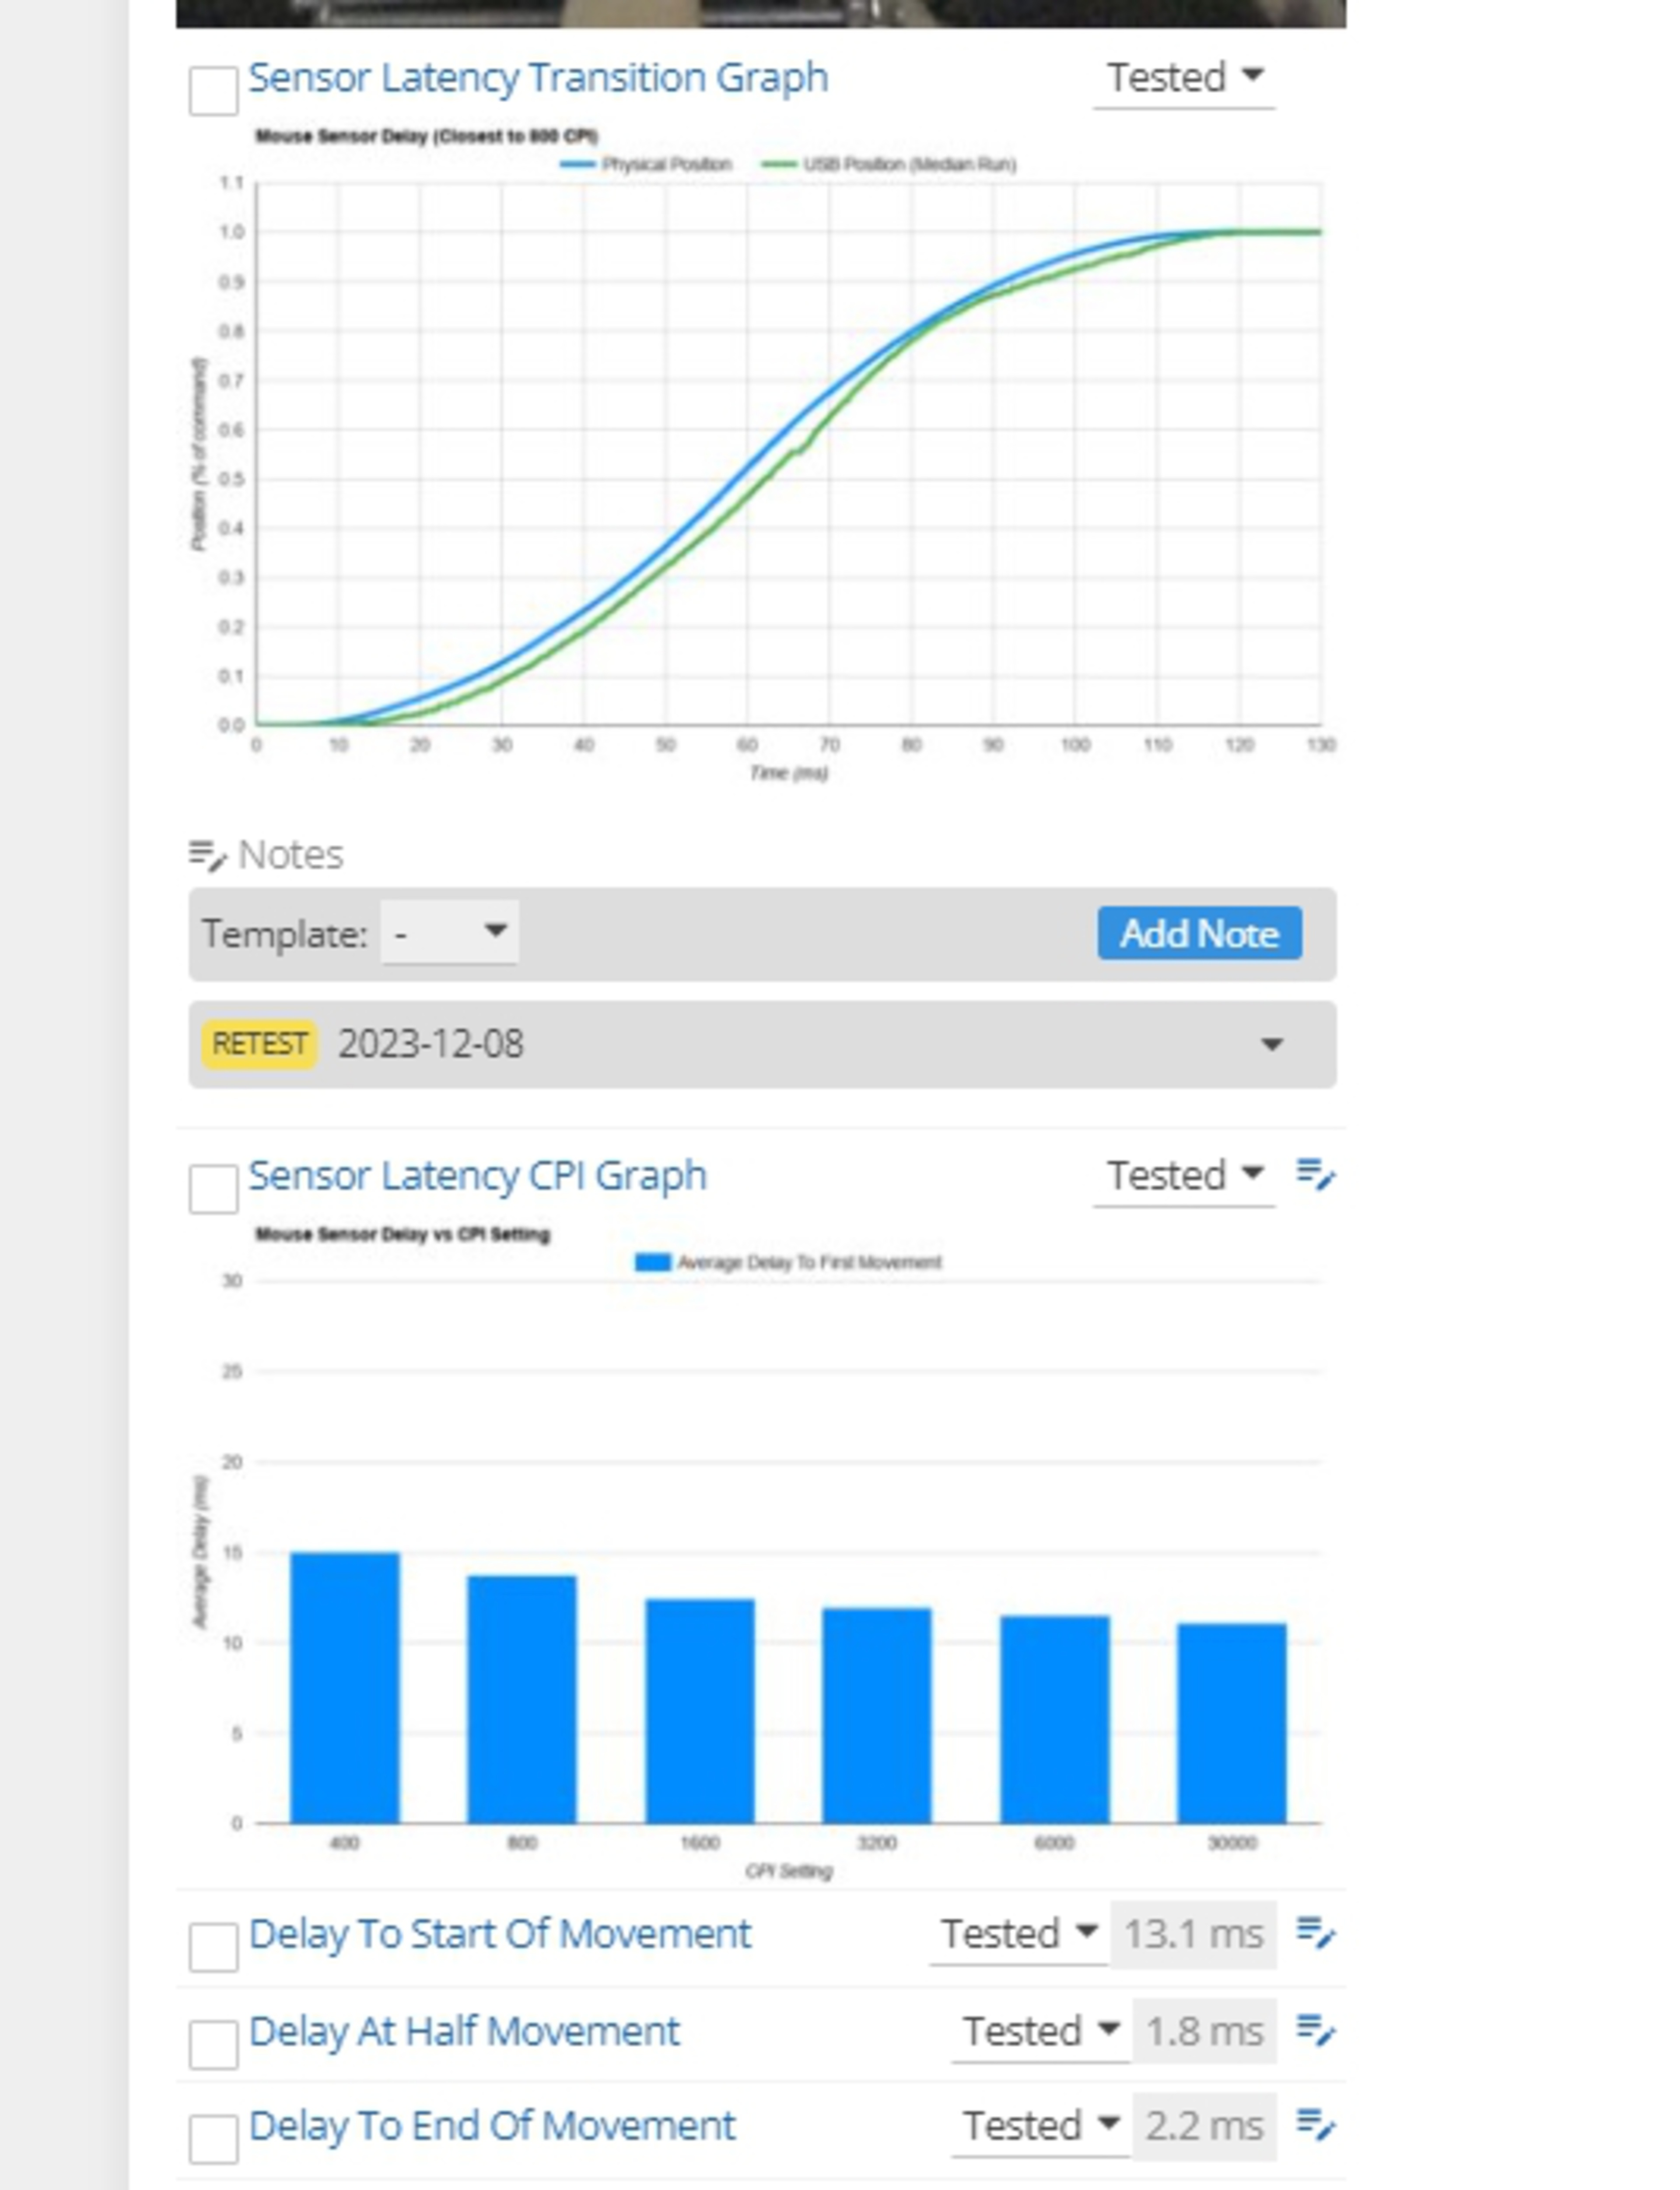Check the Delay To End Of Movement box
This screenshot has height=2190, width=1680.
[x=213, y=2139]
